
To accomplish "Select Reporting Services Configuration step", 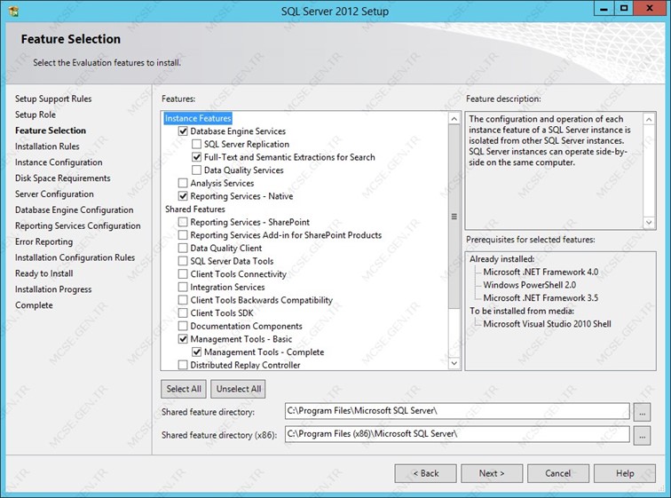I will point(78,225).
